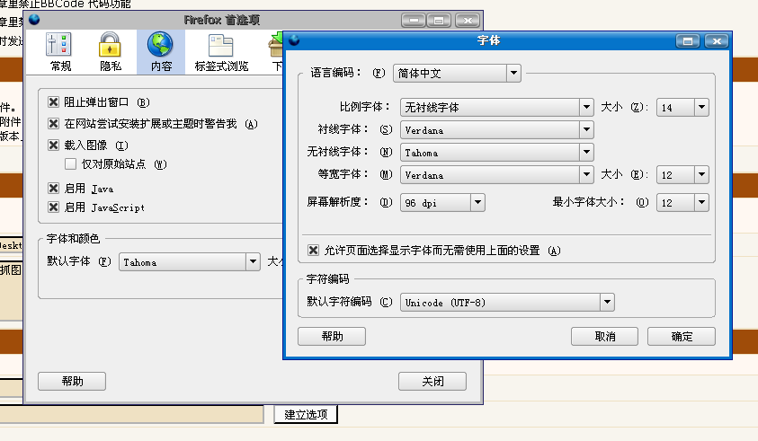Open the 语言编码 简体中文 dropdown
The height and width of the screenshot is (441, 758).
tap(457, 74)
